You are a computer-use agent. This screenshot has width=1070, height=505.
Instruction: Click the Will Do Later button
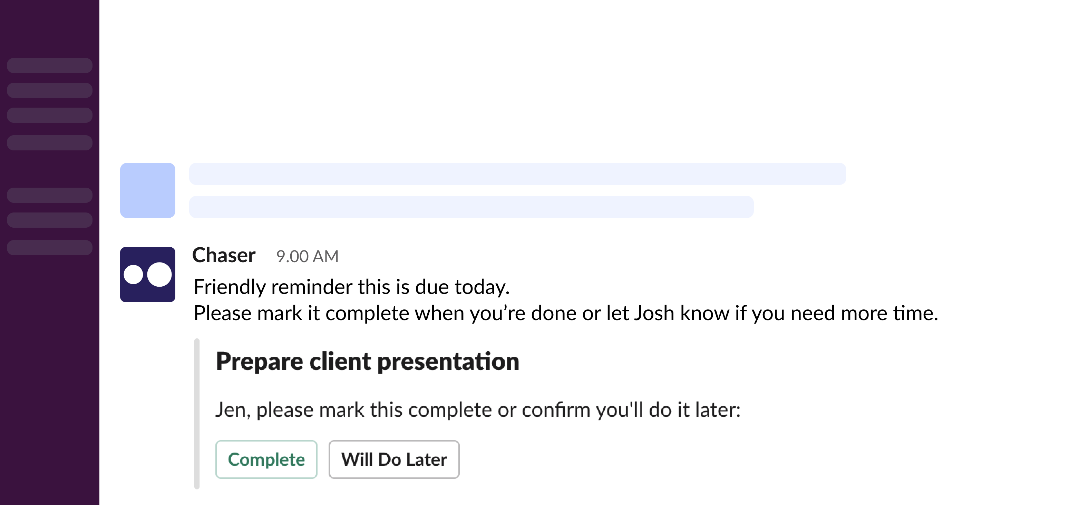point(393,459)
